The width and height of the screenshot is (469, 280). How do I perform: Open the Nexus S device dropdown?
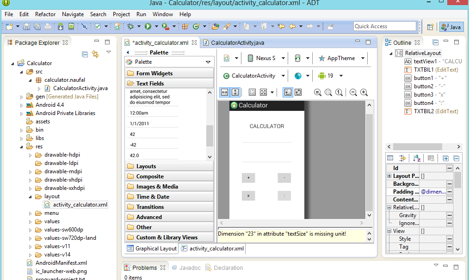(x=265, y=58)
